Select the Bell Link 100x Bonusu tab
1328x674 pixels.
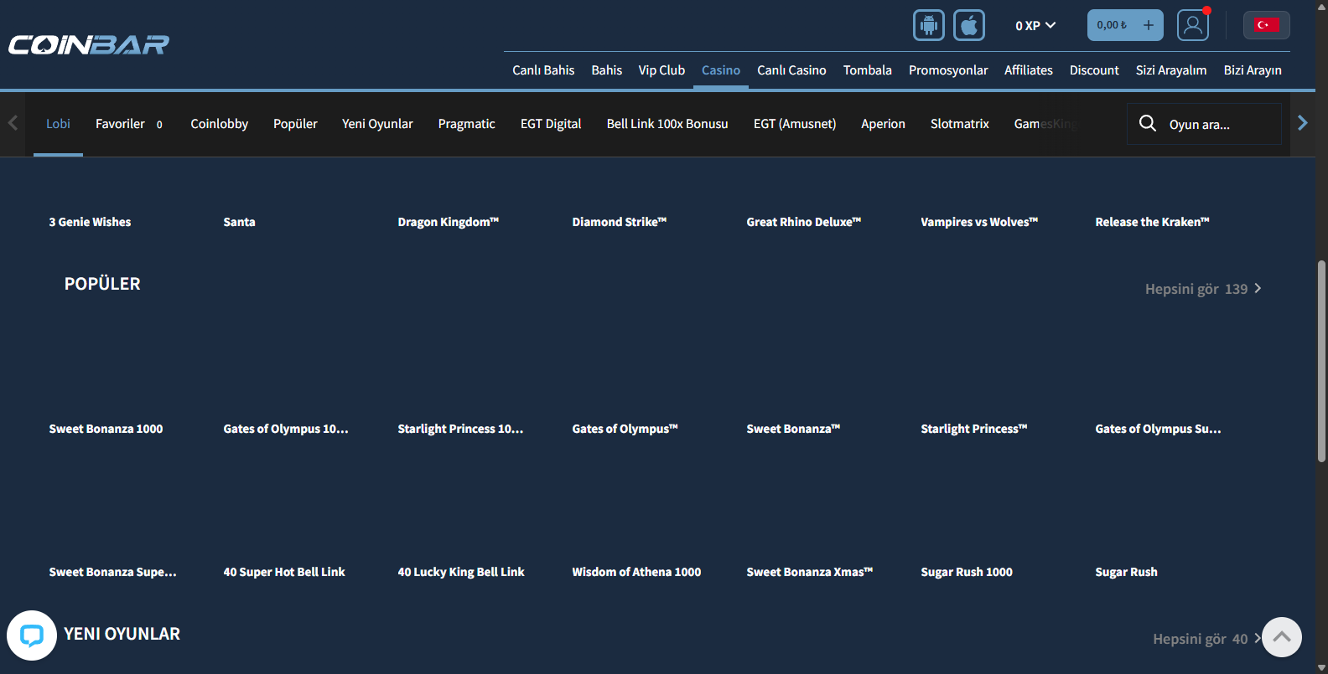667,124
